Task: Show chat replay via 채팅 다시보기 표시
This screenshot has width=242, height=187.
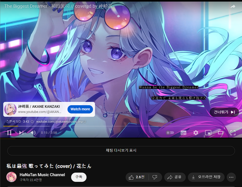Action: (121, 150)
